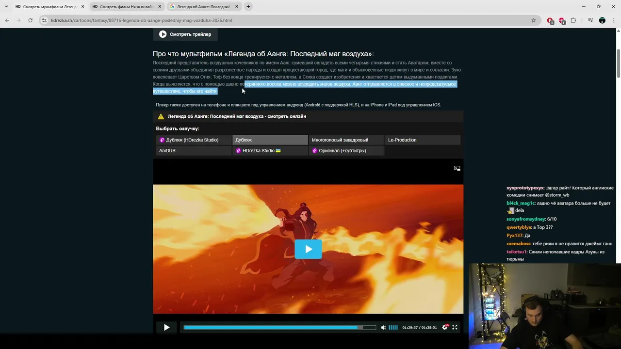This screenshot has width=621, height=349.
Task: Open the first red extension with badge
Action: (550, 20)
